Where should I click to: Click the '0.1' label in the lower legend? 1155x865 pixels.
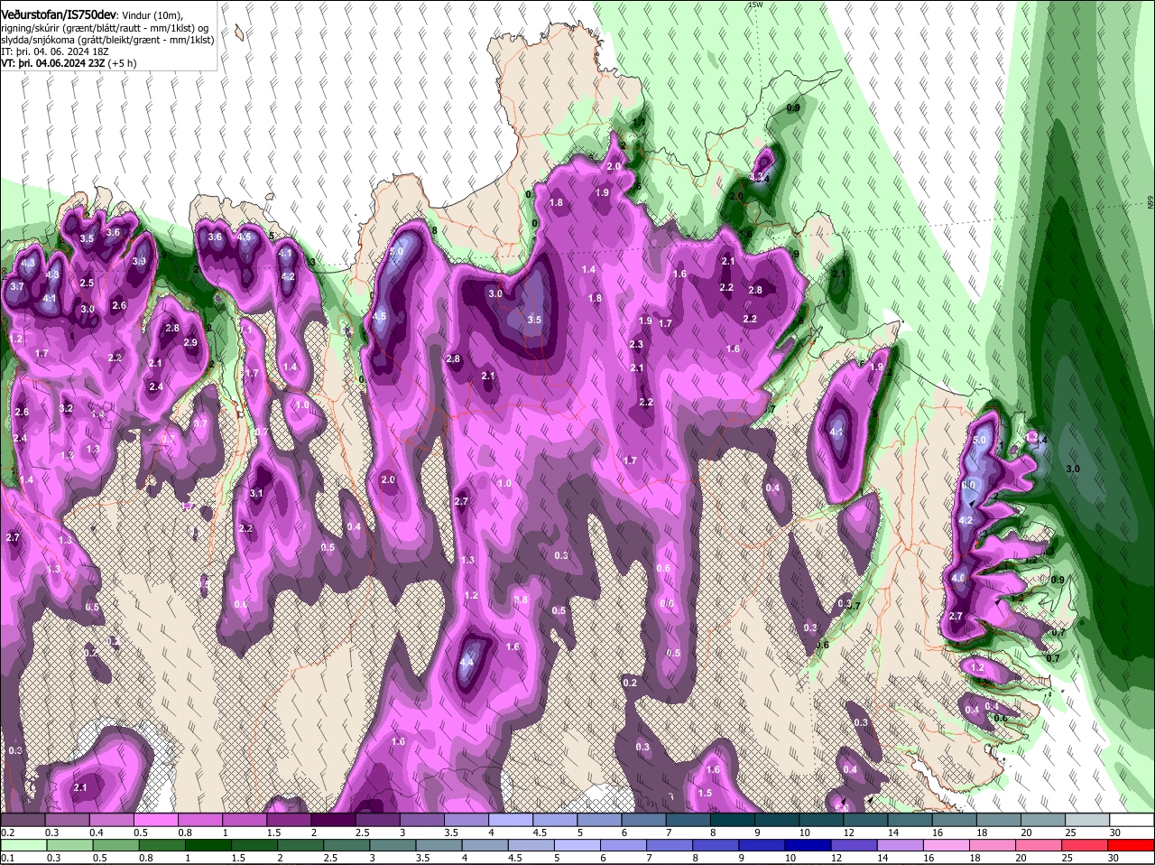(7, 858)
